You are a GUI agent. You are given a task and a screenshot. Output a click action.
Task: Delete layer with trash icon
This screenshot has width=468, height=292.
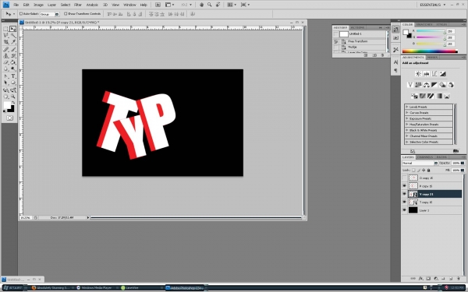(459, 279)
